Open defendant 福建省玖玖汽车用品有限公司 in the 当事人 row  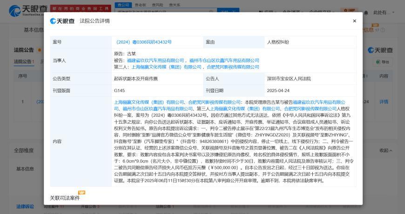[155, 60]
